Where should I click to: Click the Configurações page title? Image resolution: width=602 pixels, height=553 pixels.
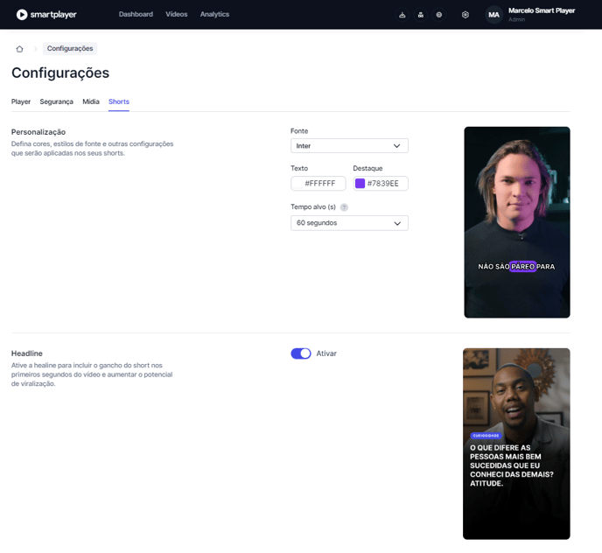[x=60, y=73]
